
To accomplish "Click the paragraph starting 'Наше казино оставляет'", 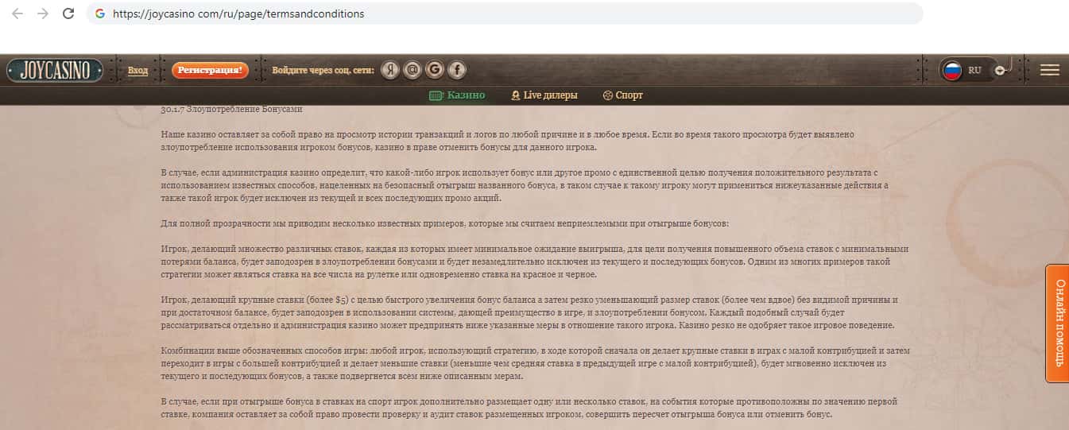I will (508, 141).
